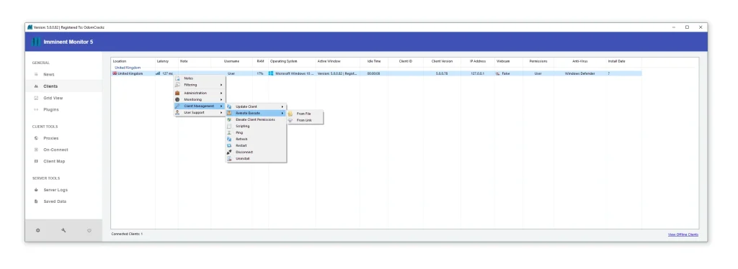Click the From File folder icon
738x269 pixels.
[290, 114]
